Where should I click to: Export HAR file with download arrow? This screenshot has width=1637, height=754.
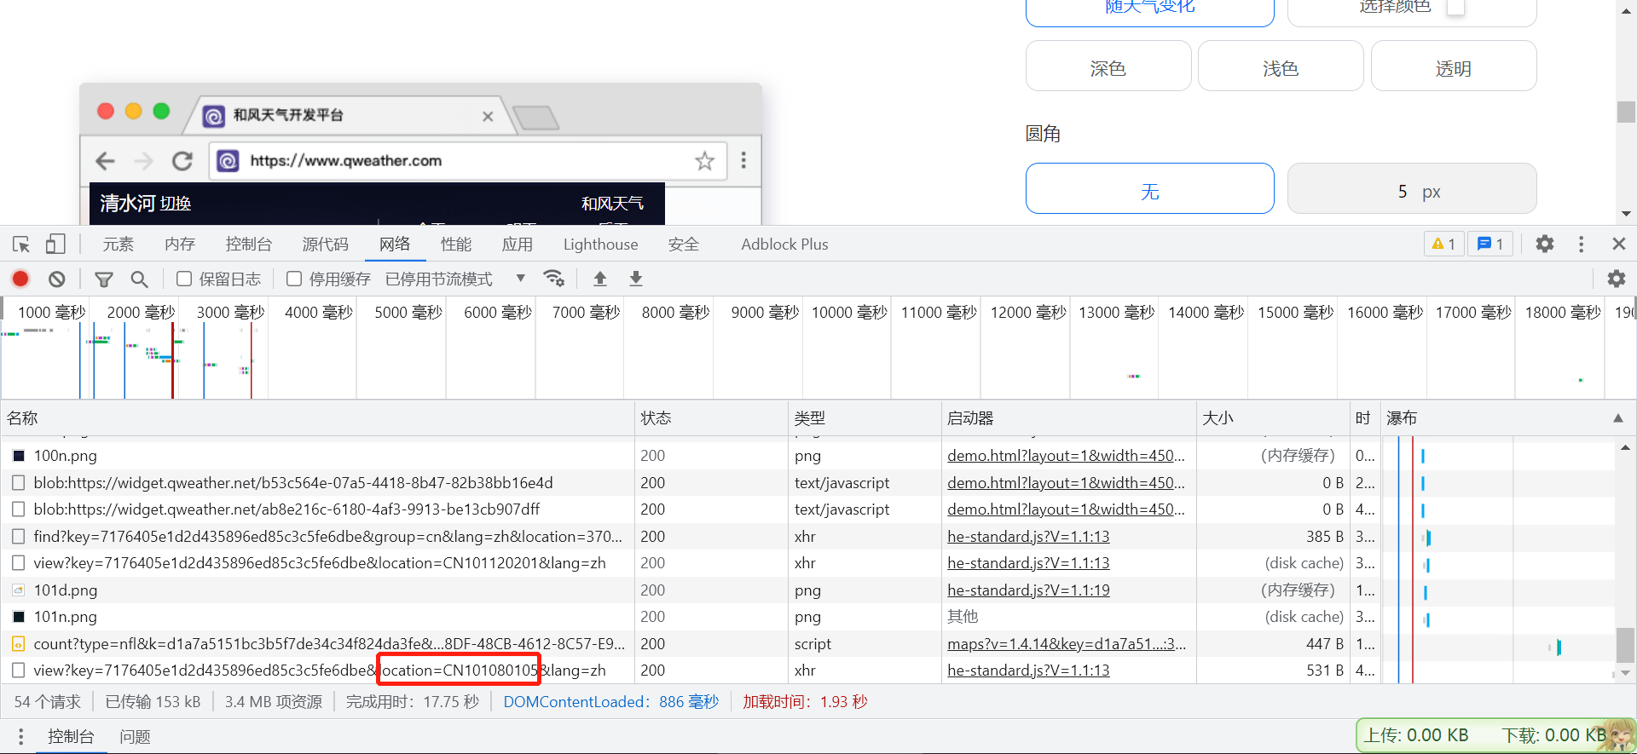click(636, 279)
